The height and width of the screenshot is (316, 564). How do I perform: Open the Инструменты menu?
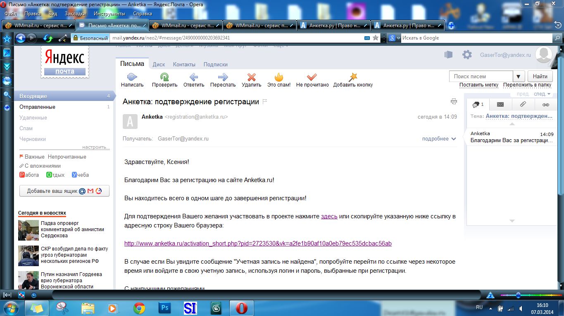pyautogui.click(x=109, y=13)
